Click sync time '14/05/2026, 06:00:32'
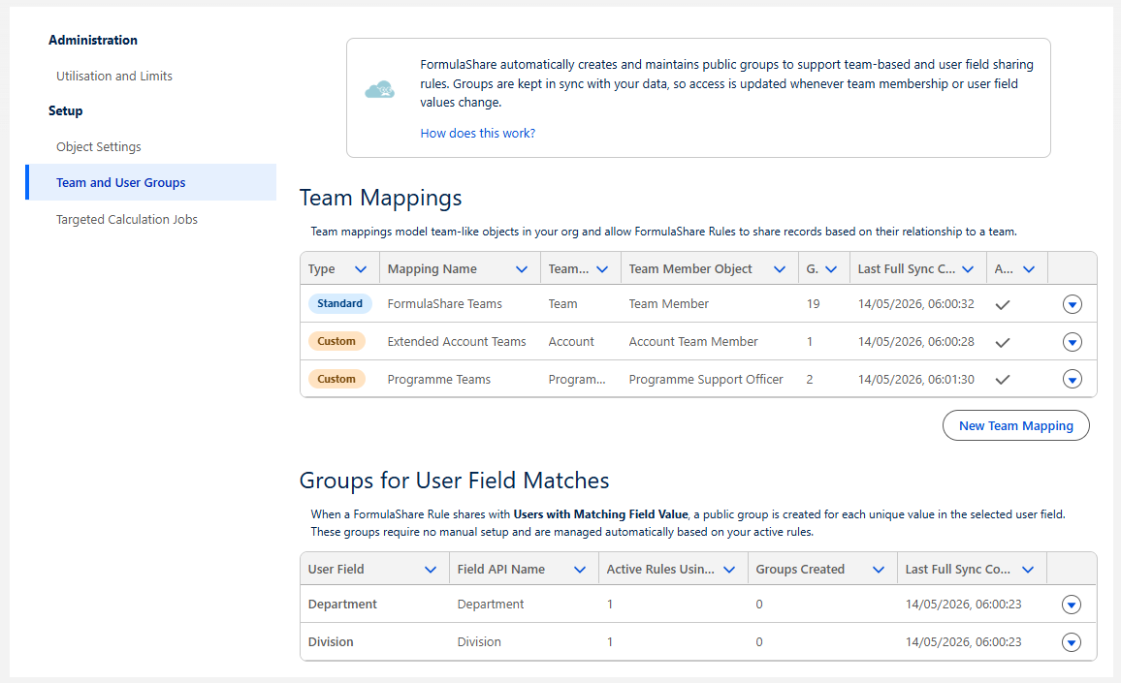 tap(915, 303)
